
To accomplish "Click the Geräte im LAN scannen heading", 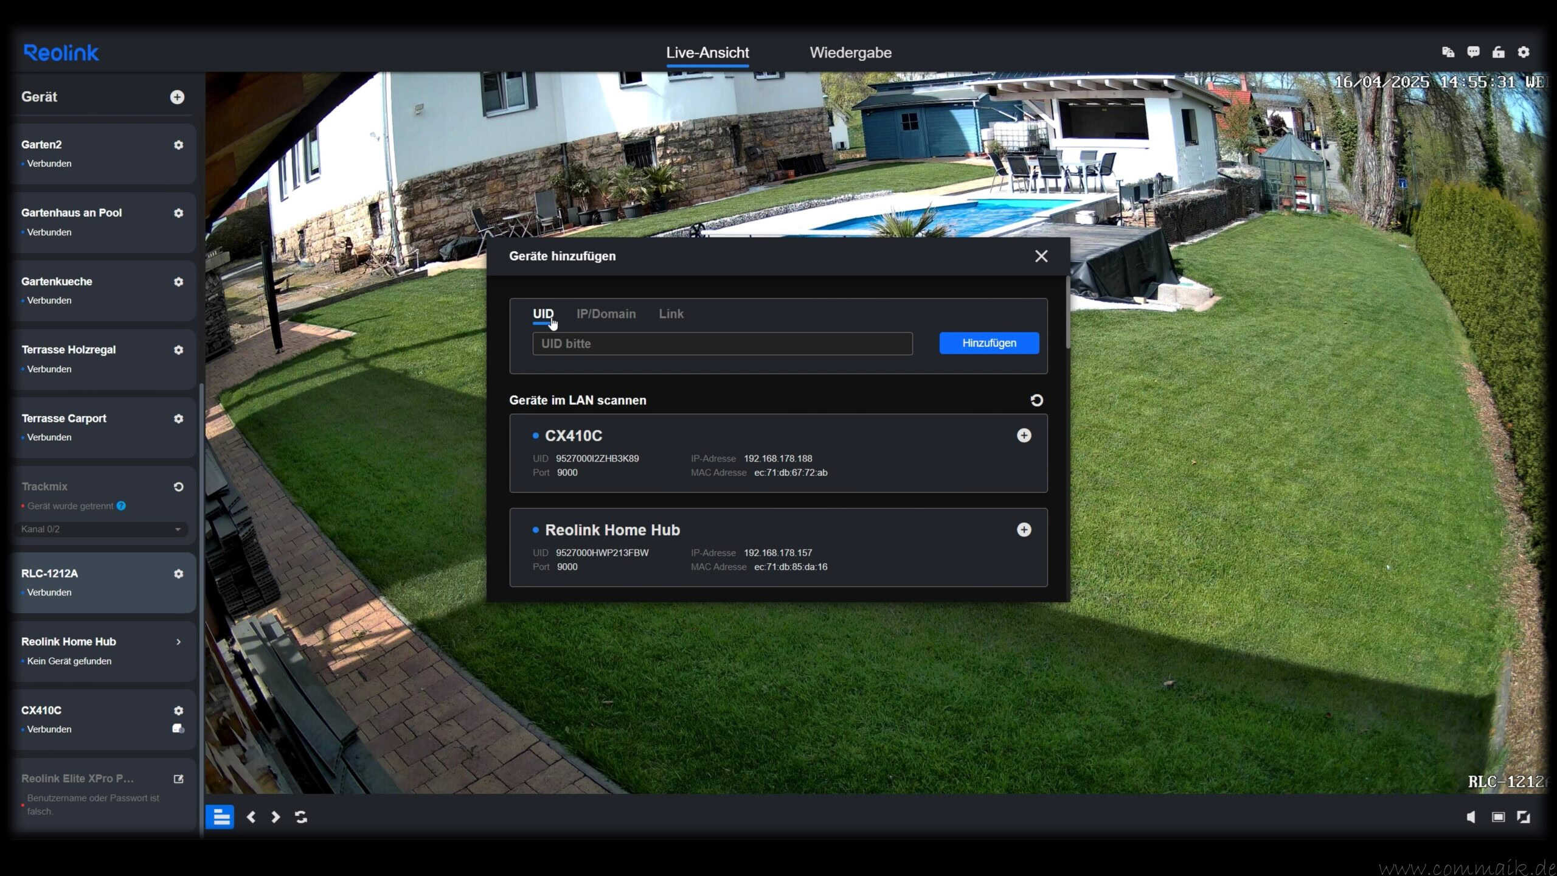I will click(x=577, y=400).
